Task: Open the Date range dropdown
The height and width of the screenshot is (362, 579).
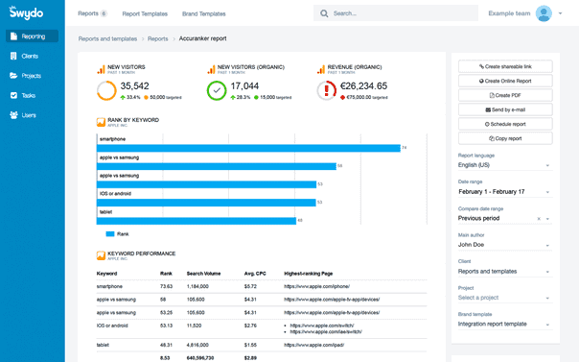Action: pos(505,192)
